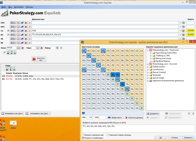This screenshot has height=141, width=196.
Task: Open the flop card picker icon
Action: pyautogui.click(x=19, y=48)
